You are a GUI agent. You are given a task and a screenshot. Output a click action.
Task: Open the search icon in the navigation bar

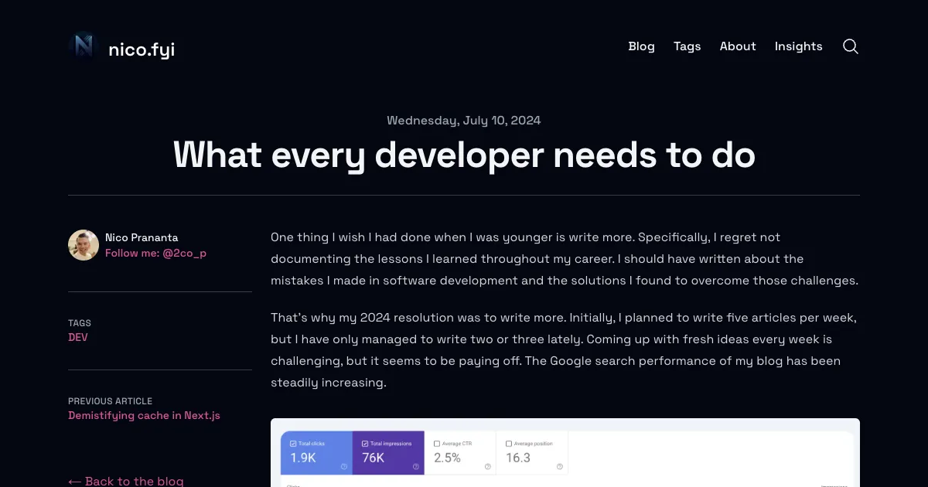[x=851, y=46]
